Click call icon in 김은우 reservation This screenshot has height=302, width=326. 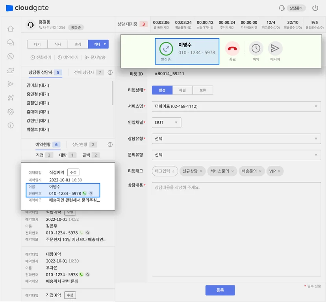tap(81, 233)
